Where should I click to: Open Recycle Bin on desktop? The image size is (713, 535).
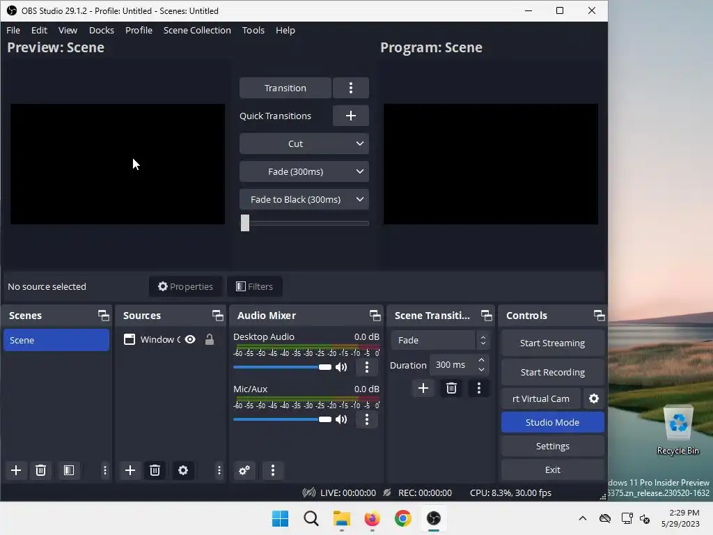click(678, 431)
